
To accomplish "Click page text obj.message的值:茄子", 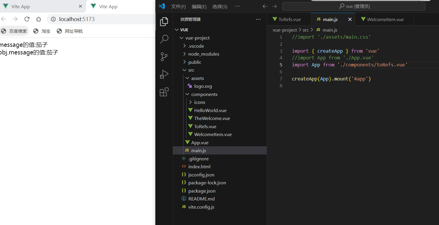I will [29, 53].
